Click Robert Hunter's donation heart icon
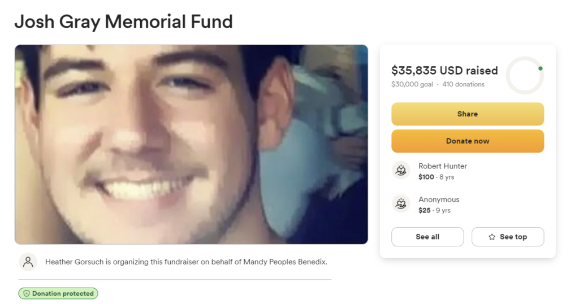Screen dimensions: 579x304 click(x=401, y=171)
